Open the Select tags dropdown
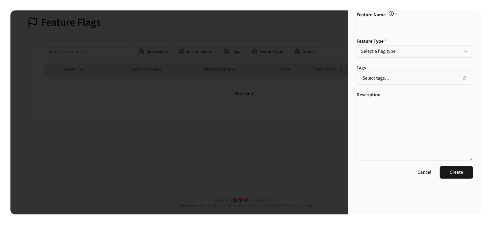Image resolution: width=496 pixels, height=229 pixels. (x=415, y=78)
